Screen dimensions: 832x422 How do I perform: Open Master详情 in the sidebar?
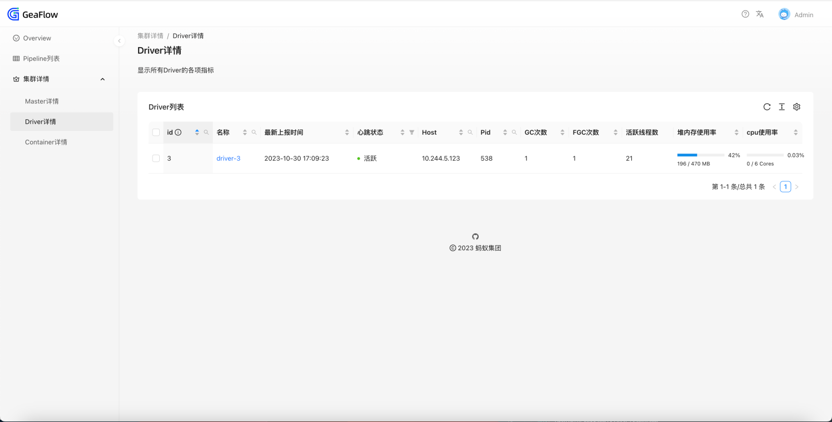point(42,101)
